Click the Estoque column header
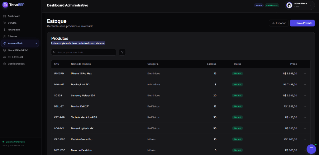 point(212,64)
